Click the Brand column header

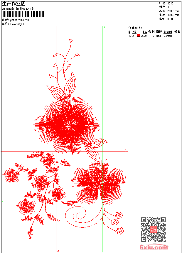168,32
